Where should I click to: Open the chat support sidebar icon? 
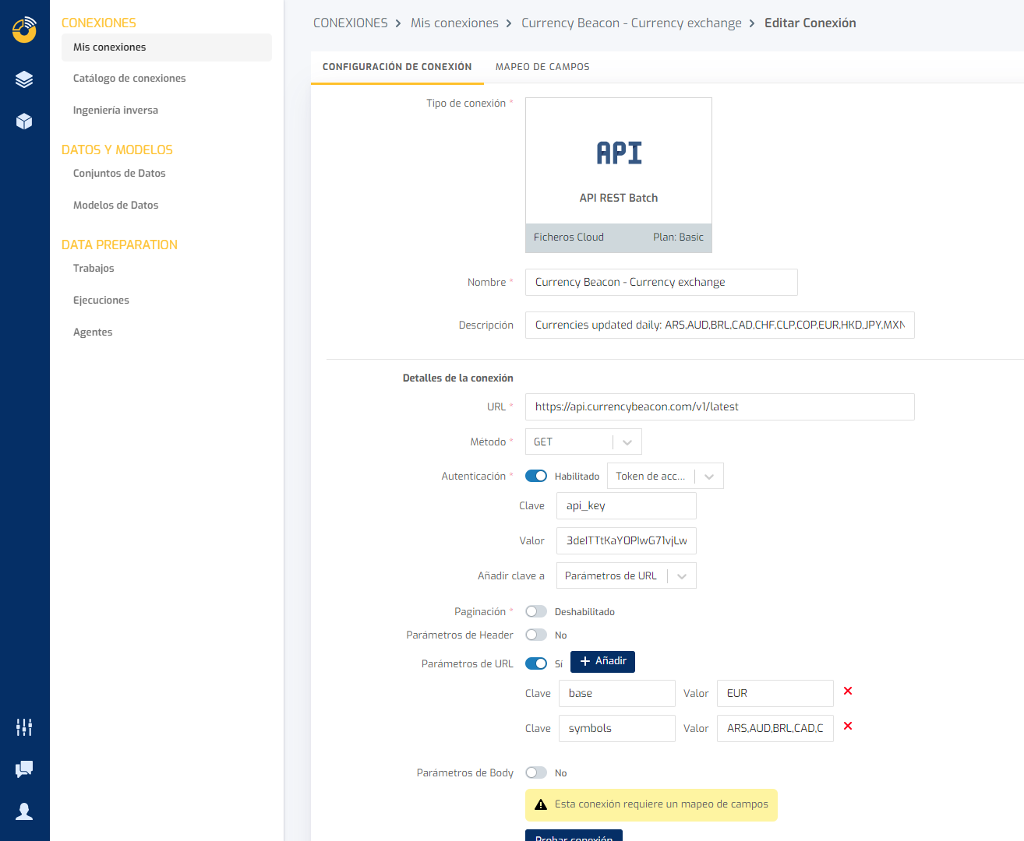(x=24, y=769)
